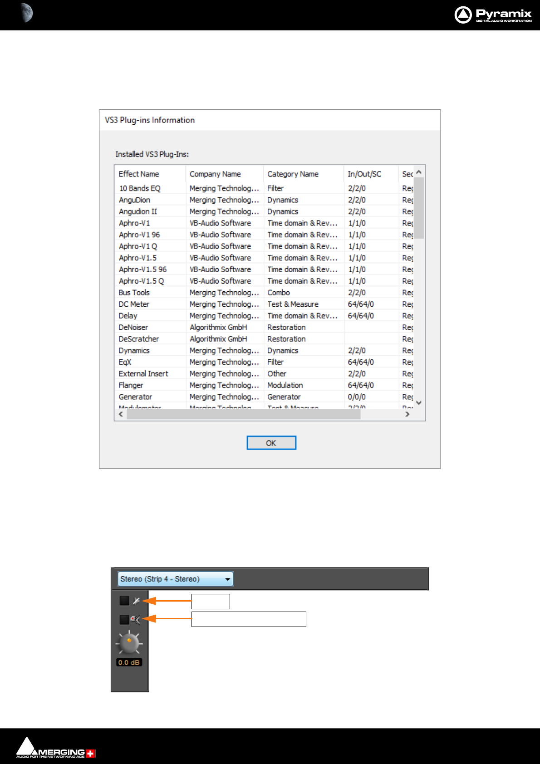
Task: Click Restoration category for DeScratcher
Action: [286, 339]
